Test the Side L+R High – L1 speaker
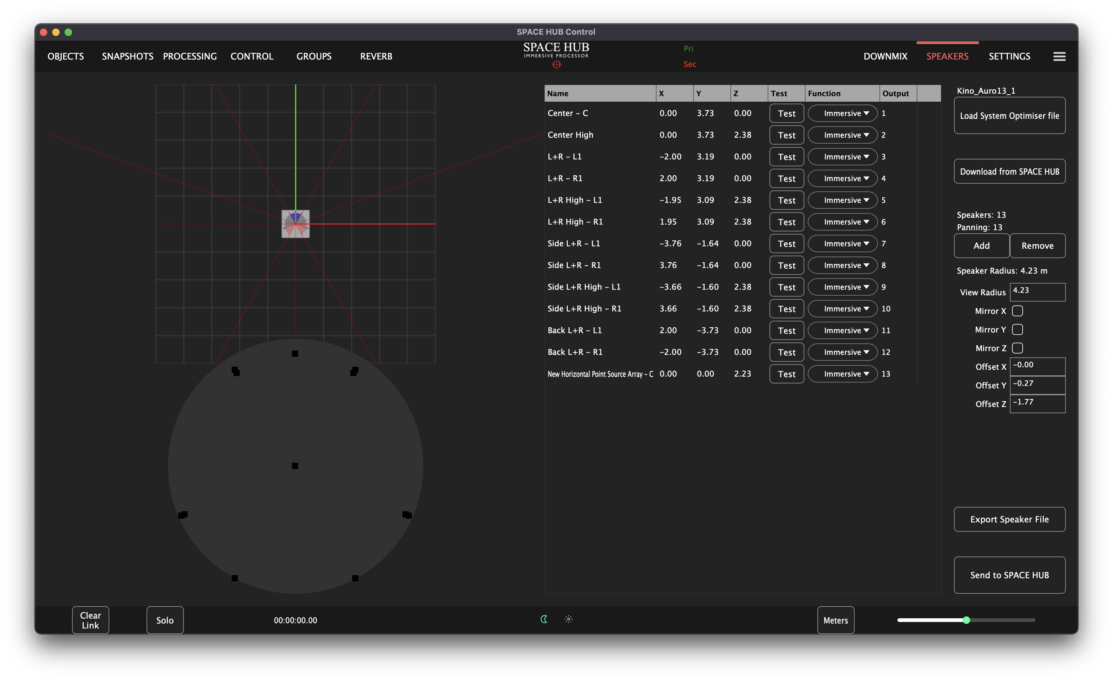 coord(786,287)
